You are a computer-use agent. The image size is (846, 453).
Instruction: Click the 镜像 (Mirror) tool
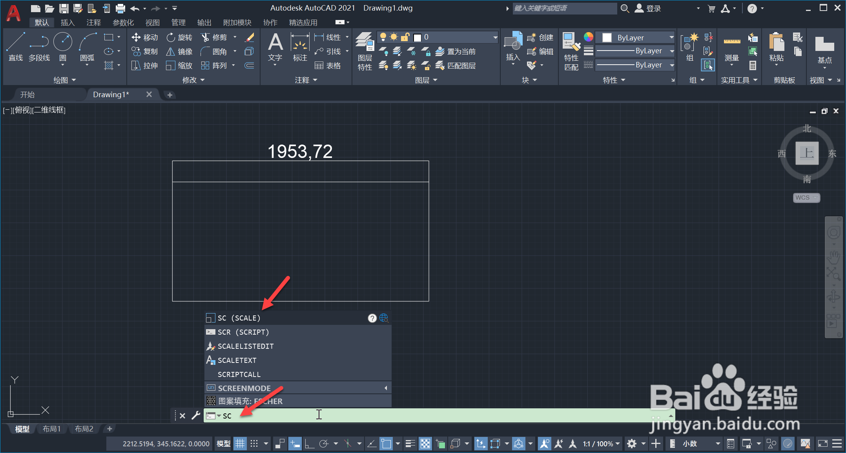pyautogui.click(x=179, y=51)
